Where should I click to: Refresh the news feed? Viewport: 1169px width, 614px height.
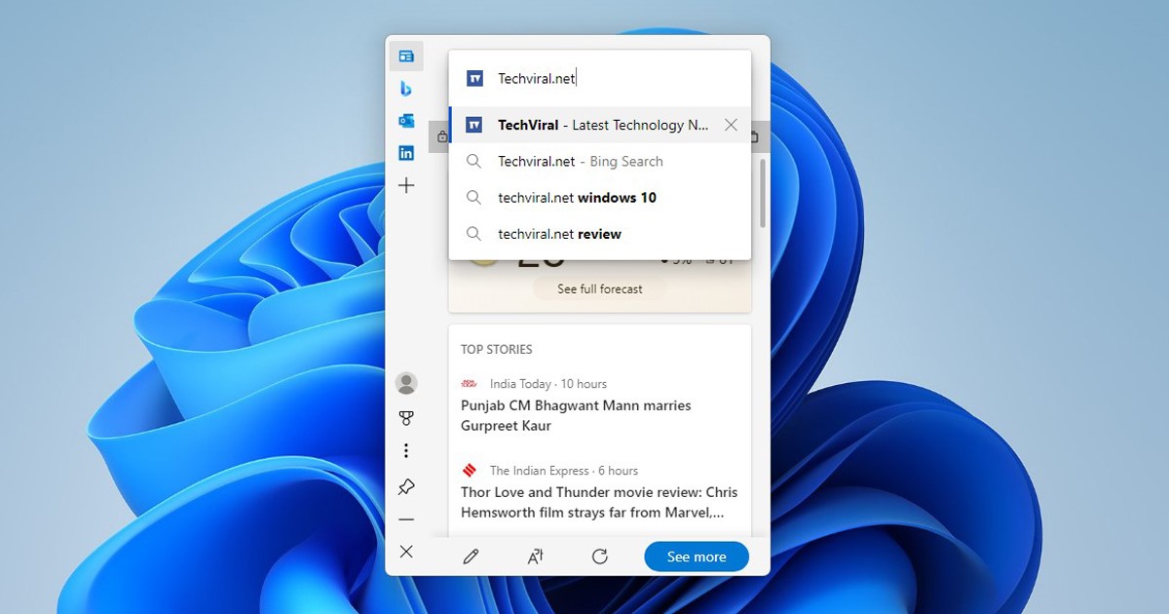click(x=600, y=556)
